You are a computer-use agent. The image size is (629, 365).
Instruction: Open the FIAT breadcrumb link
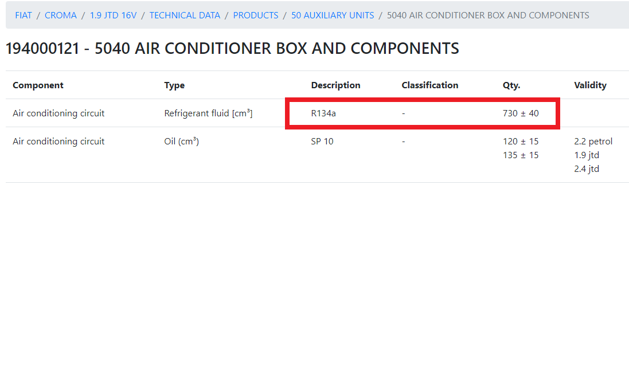24,15
